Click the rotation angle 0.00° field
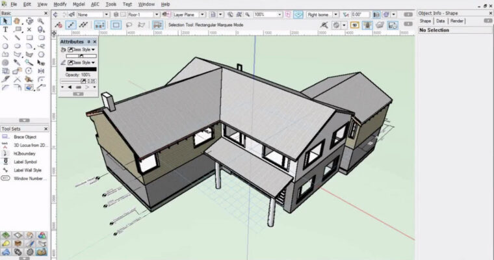The height and width of the screenshot is (260, 494). pos(360,14)
